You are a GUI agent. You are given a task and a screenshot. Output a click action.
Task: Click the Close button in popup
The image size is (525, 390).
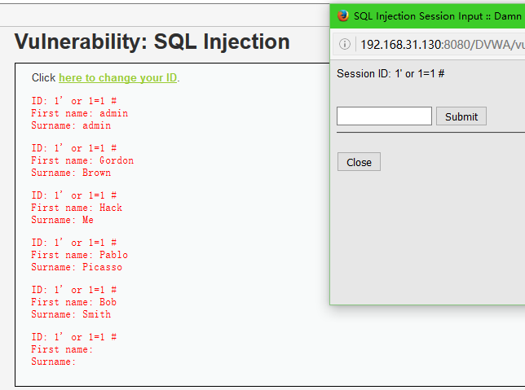359,162
